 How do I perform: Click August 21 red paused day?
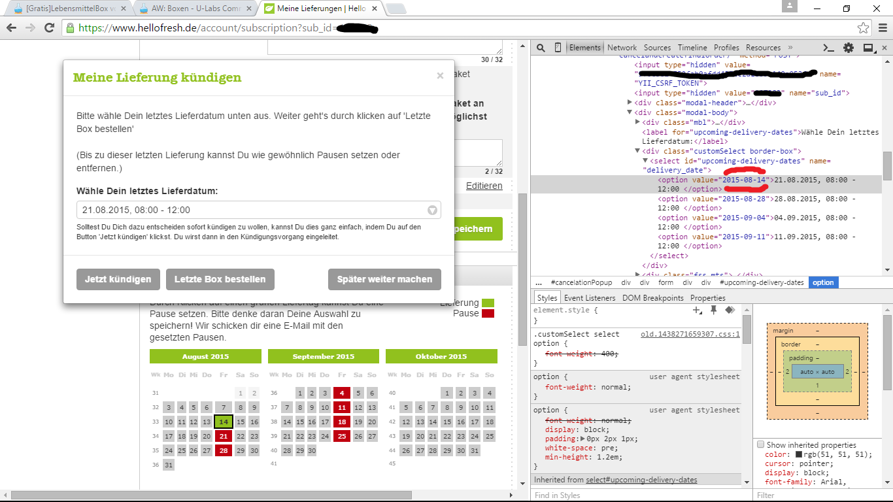coord(224,436)
